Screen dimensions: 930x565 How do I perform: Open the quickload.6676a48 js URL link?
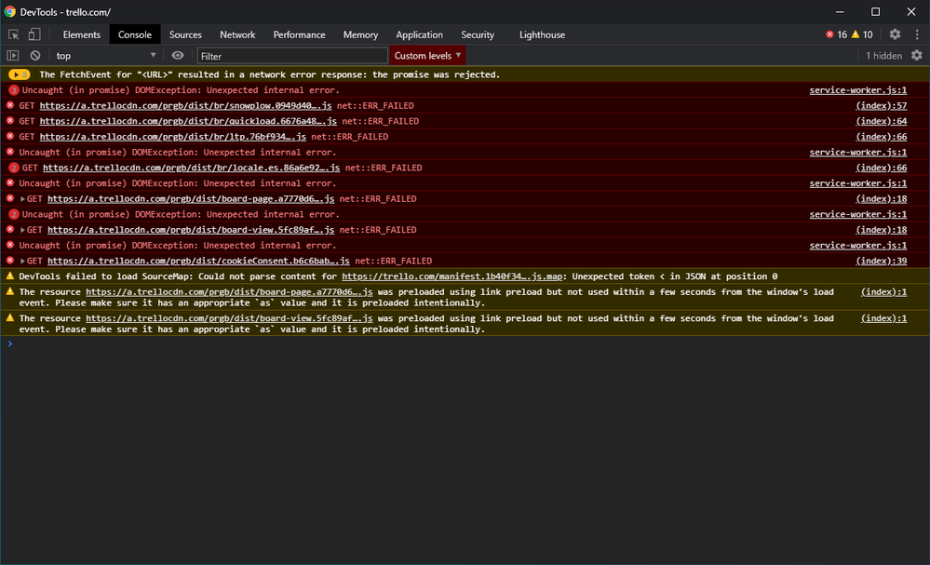[188, 121]
